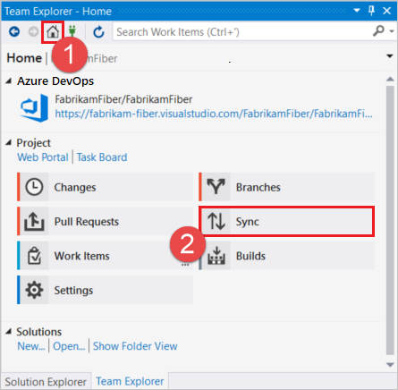The width and height of the screenshot is (398, 390).
Task: Open the Sync tile
Action: point(286,222)
